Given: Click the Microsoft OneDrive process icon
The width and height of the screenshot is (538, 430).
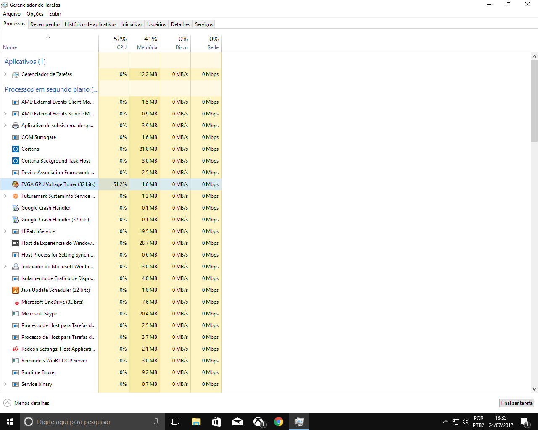Looking at the screenshot, I should click(17, 303).
